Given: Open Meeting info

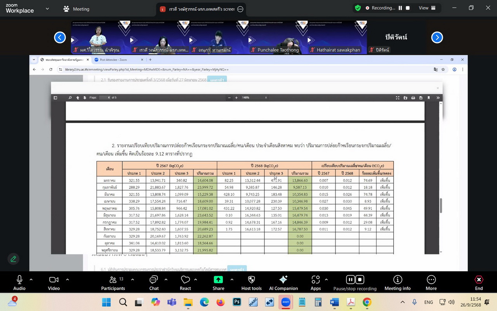Looking at the screenshot, I should (x=397, y=282).
